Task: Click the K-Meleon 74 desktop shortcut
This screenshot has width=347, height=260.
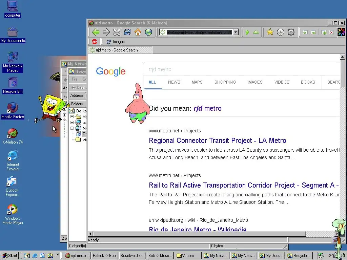Action: 13,136
